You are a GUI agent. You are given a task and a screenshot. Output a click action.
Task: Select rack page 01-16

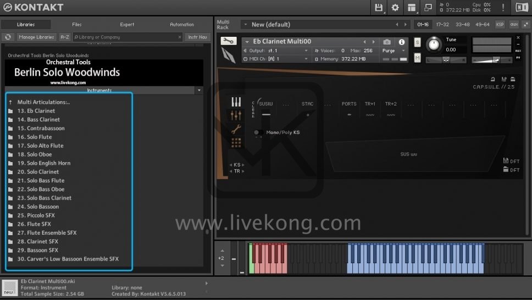tap(423, 24)
